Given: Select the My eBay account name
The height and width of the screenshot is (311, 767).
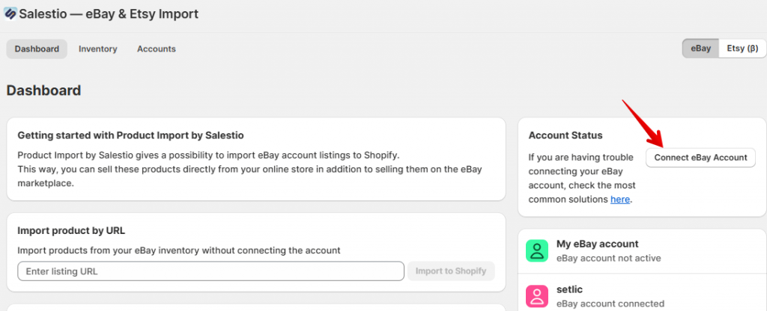Looking at the screenshot, I should (x=597, y=244).
